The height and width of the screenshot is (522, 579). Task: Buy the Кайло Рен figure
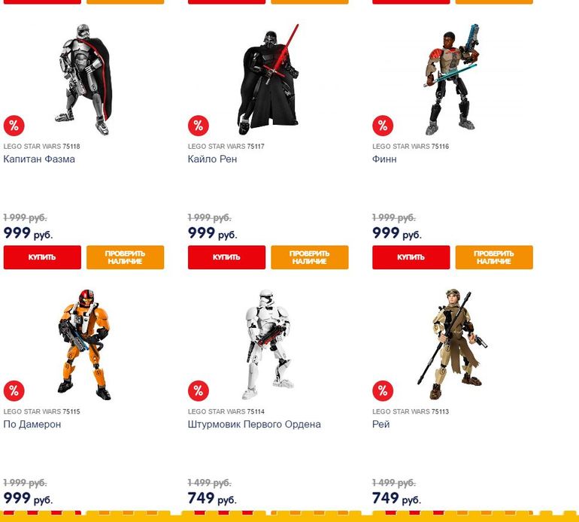[x=226, y=257]
